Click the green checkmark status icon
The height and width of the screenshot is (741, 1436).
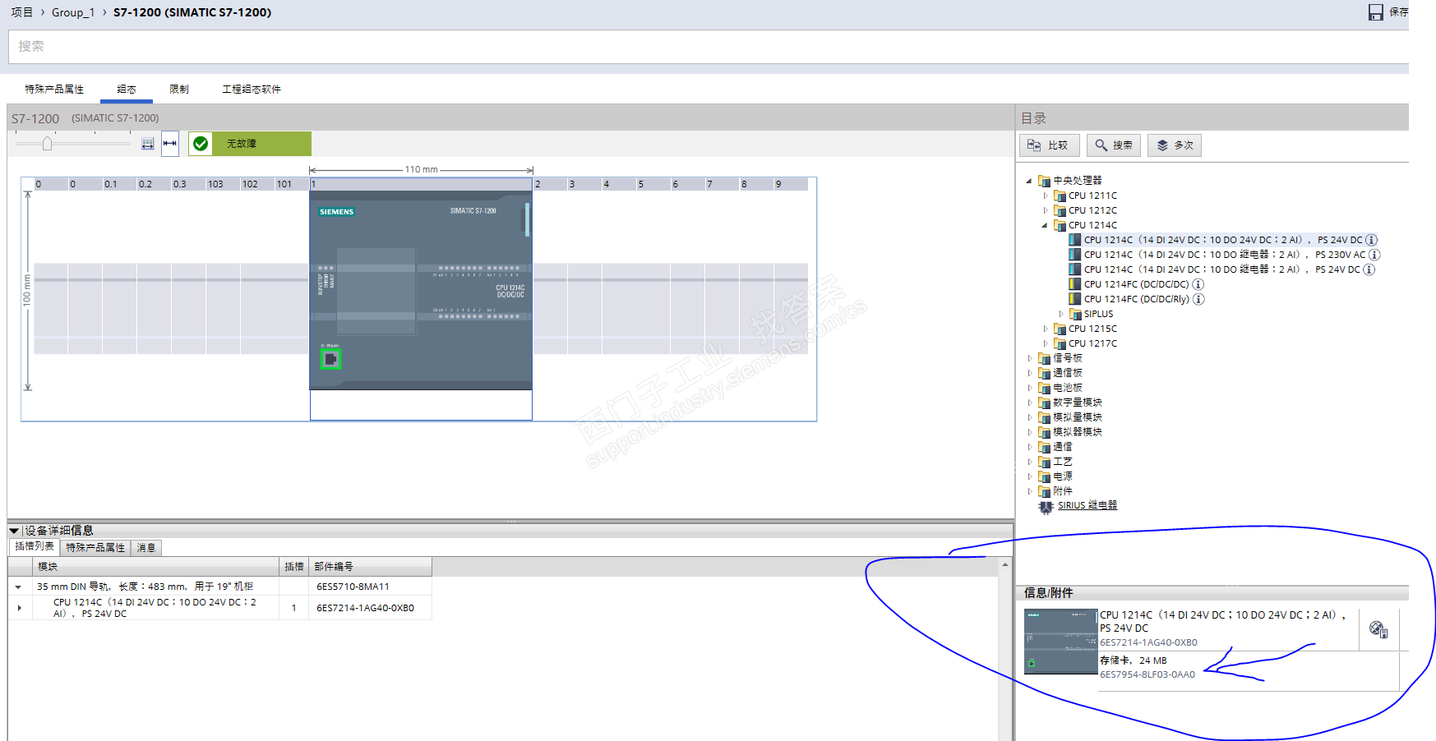click(201, 144)
